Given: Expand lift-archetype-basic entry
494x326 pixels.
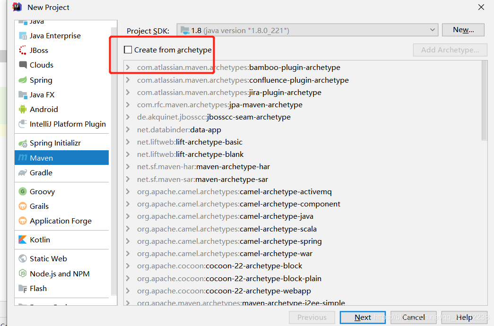Looking at the screenshot, I should pos(128,142).
